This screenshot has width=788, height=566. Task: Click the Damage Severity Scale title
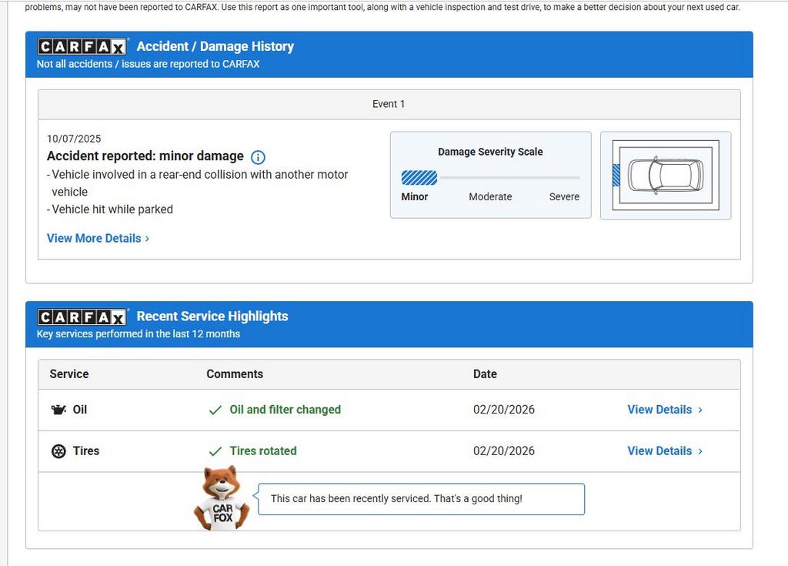[490, 152]
